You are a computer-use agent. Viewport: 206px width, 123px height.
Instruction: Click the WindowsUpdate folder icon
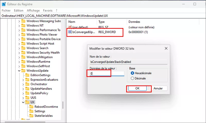click(x=23, y=71)
